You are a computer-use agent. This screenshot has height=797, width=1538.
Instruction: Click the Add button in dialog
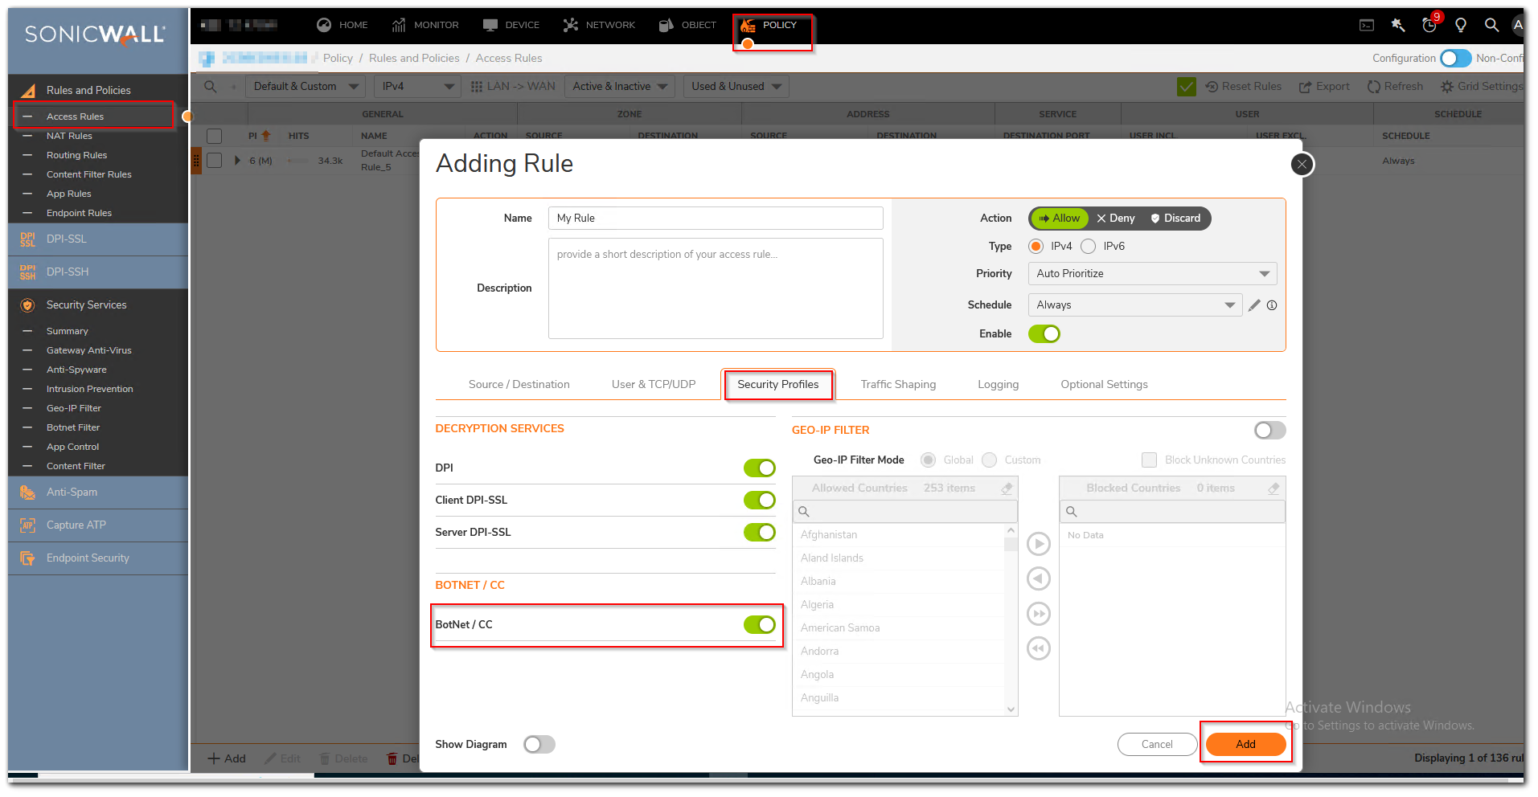pos(1245,745)
